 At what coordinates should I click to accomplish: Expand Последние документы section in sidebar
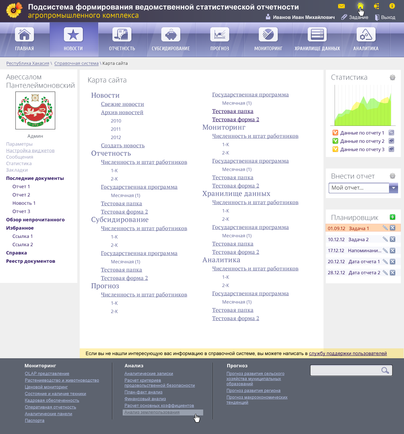click(35, 178)
